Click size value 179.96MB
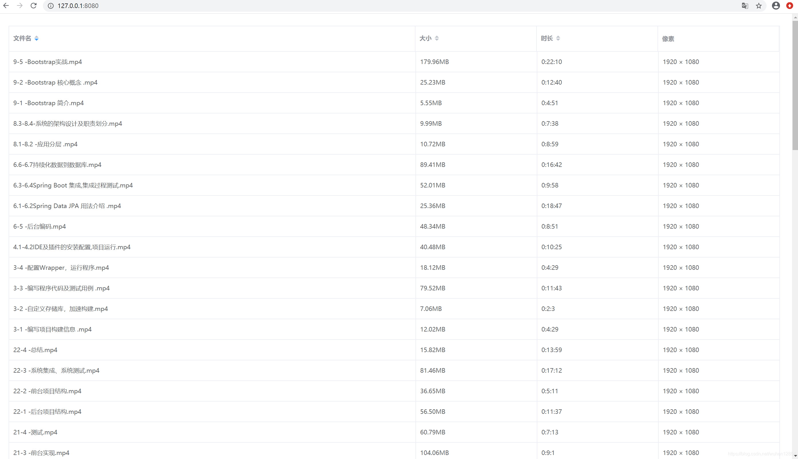Viewport: 798px width, 459px height. point(434,62)
